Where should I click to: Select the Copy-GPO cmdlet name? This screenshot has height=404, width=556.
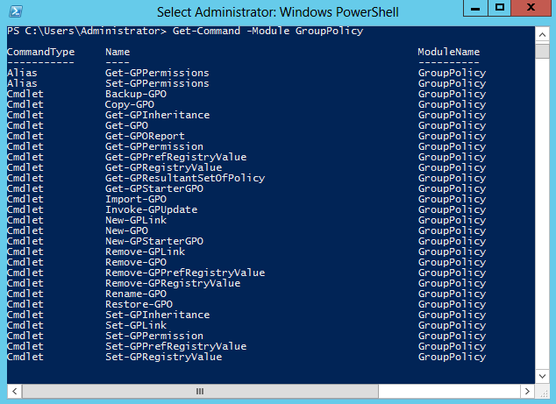pos(130,104)
